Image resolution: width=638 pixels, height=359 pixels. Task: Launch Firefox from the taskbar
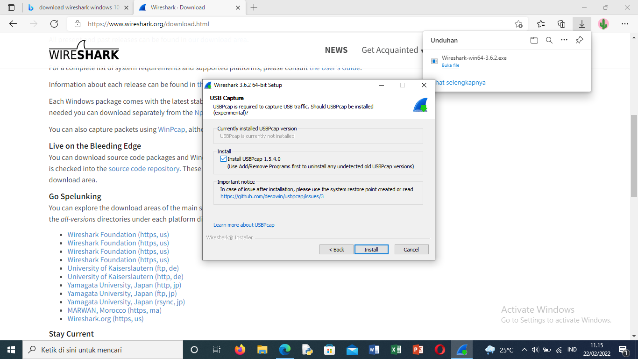(240, 350)
